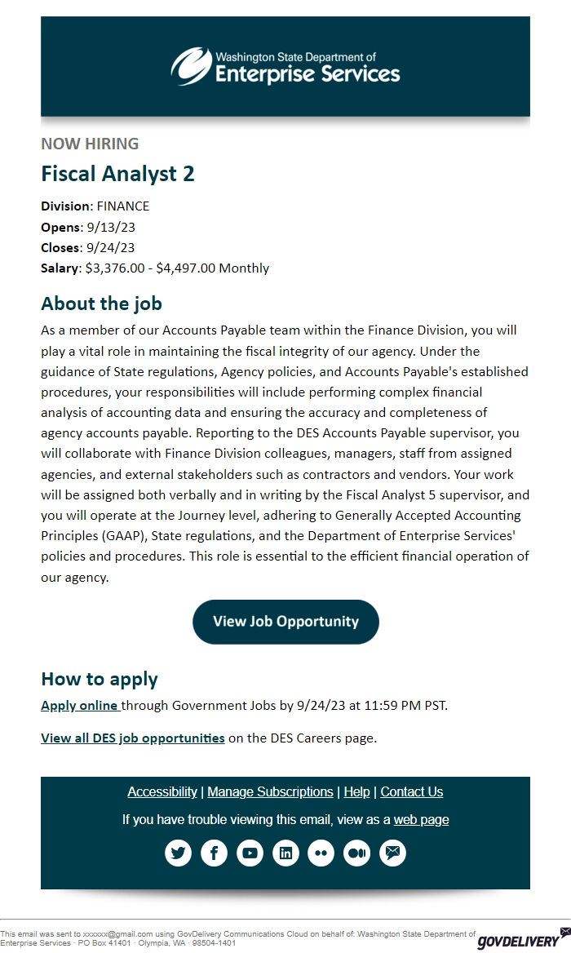
Task: Click Manage Subscriptions
Action: (270, 791)
